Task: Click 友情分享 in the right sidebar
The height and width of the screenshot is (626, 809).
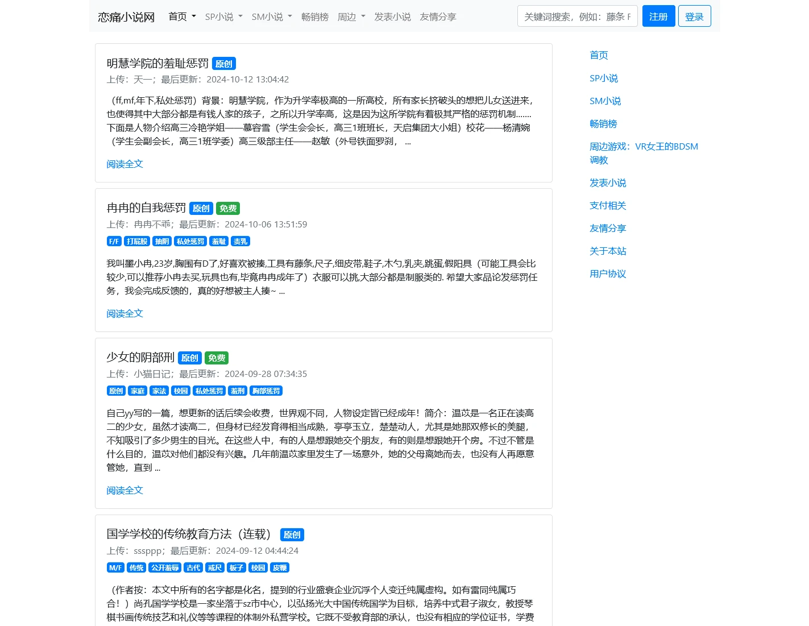Action: (x=608, y=228)
